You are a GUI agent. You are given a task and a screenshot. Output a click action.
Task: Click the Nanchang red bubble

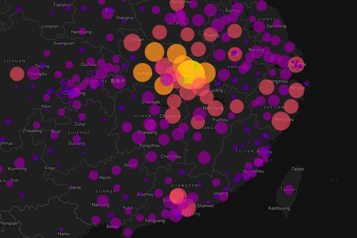[x=214, y=108]
